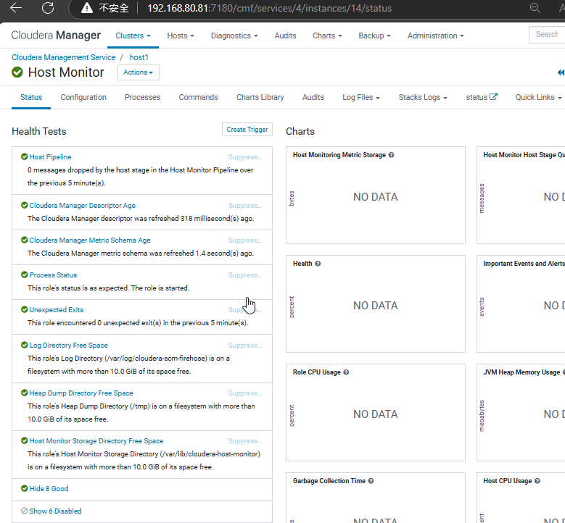The width and height of the screenshot is (565, 523).
Task: Click green check icon of Process Status
Action: pyautogui.click(x=25, y=275)
